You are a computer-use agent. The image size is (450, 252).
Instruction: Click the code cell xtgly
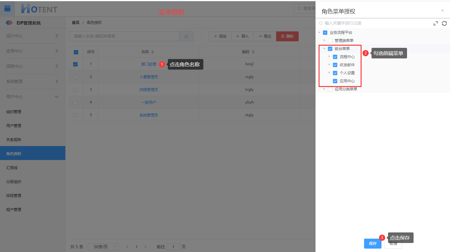tap(249, 115)
